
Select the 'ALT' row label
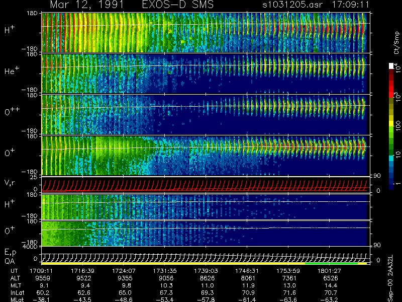[x=15, y=278]
